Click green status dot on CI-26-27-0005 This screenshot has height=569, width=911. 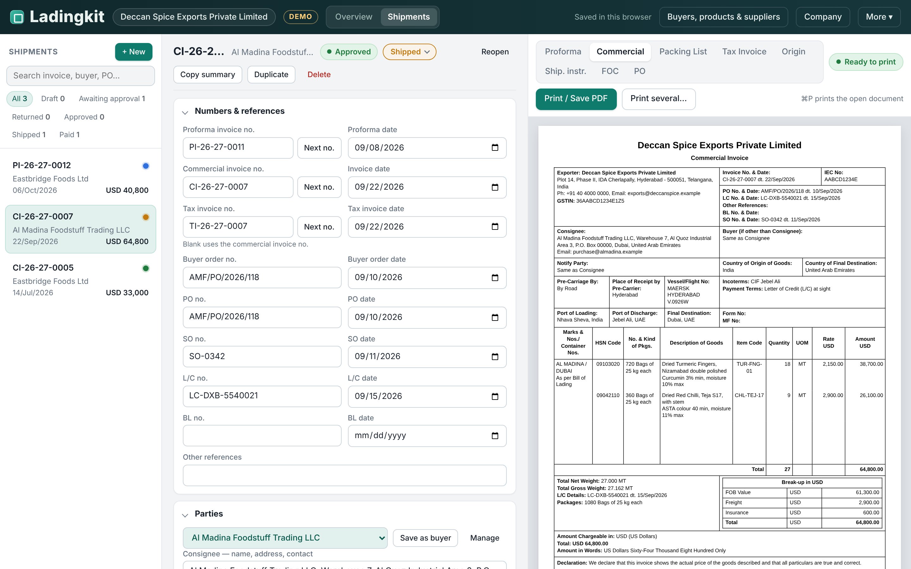point(146,268)
